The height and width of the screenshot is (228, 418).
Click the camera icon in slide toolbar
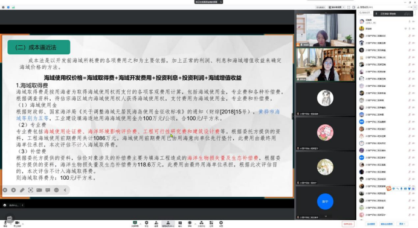coord(39,190)
